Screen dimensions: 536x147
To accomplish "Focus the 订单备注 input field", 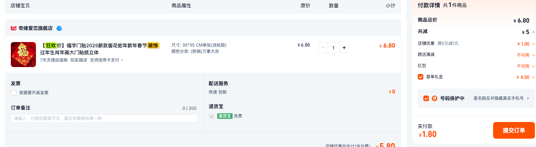I will pos(104,119).
